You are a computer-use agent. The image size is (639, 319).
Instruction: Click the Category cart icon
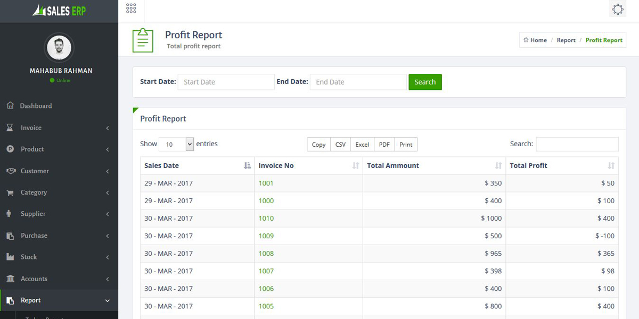[10, 192]
